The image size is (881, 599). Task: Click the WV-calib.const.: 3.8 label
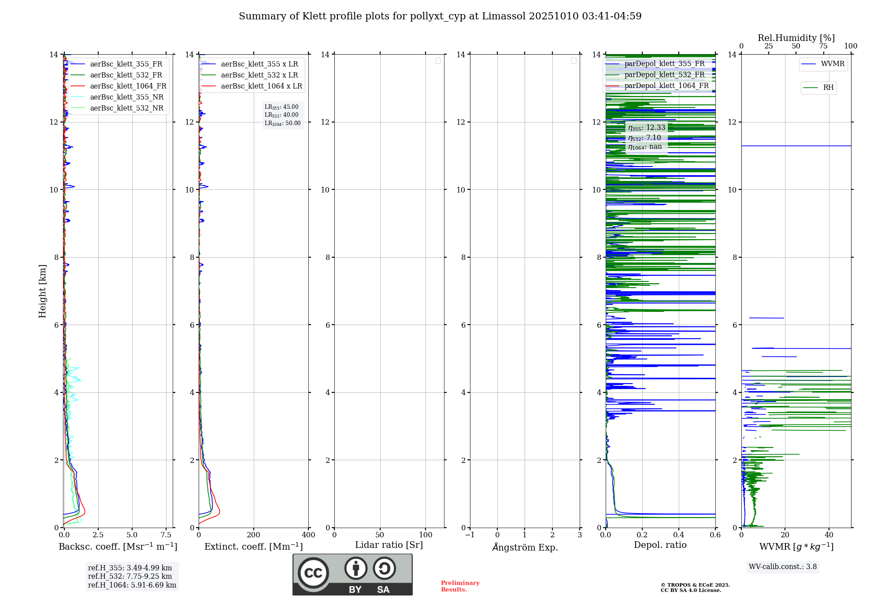click(783, 567)
